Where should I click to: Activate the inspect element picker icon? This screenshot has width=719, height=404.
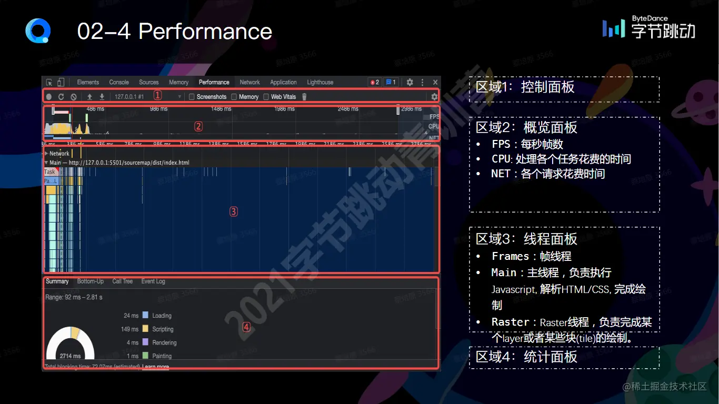click(x=49, y=82)
